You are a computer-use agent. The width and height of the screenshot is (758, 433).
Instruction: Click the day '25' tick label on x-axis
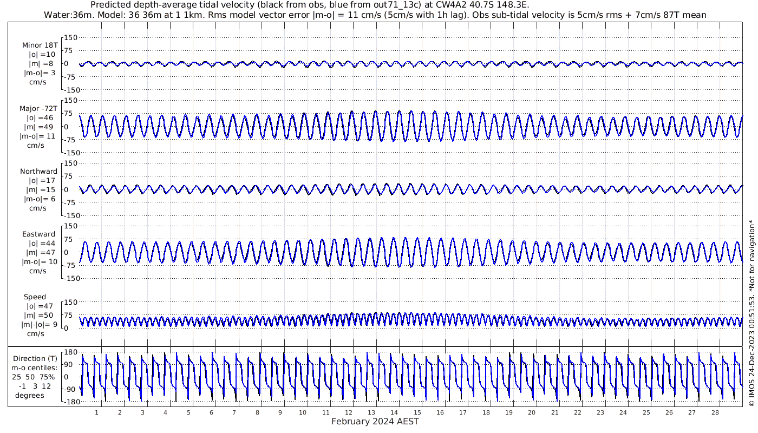[646, 412]
